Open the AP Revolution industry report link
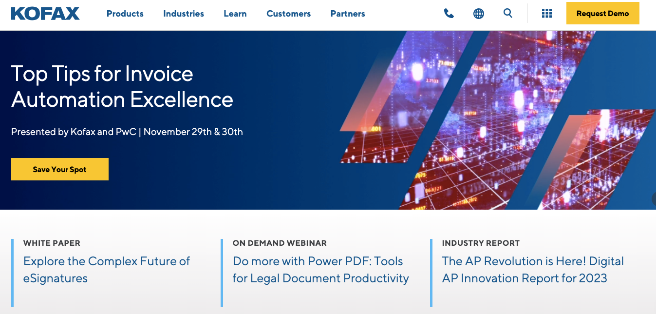The height and width of the screenshot is (314, 656). click(x=533, y=270)
